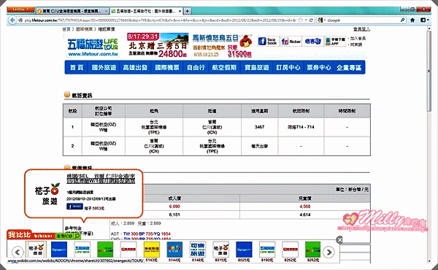Run search with the magnifier icon
The image size is (438, 270).
pyautogui.click(x=402, y=20)
